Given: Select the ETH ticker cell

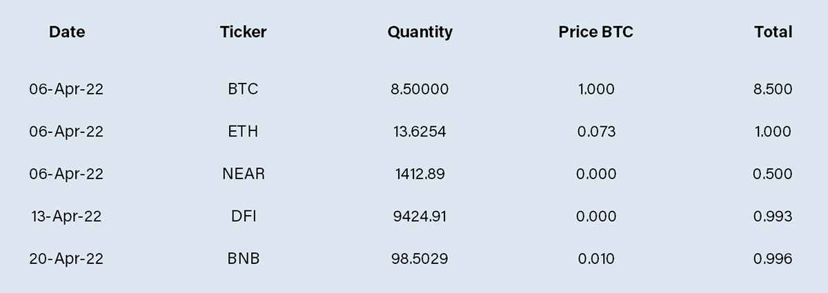Looking at the screenshot, I should (243, 132).
